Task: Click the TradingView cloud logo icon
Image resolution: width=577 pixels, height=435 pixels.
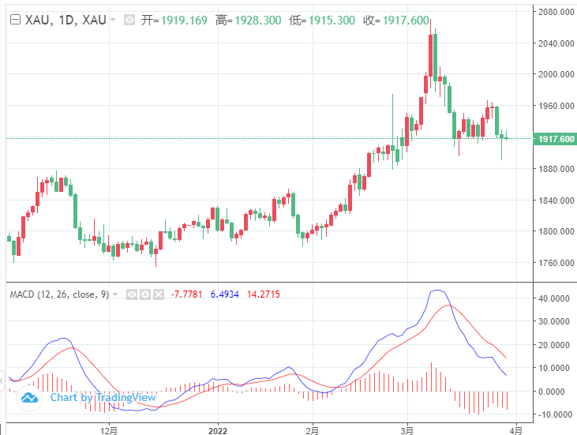Action: point(29,397)
